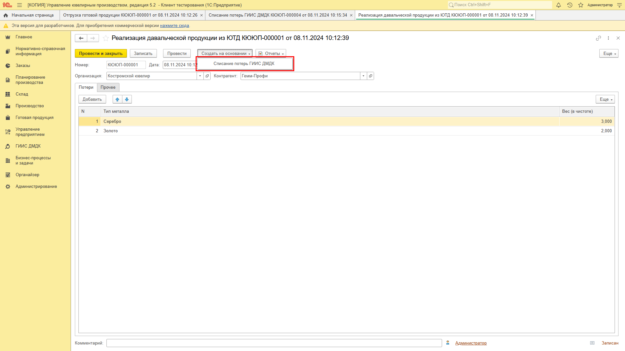The image size is (625, 351).
Task: Open the 1C main menu hamburger icon
Action: [20, 5]
